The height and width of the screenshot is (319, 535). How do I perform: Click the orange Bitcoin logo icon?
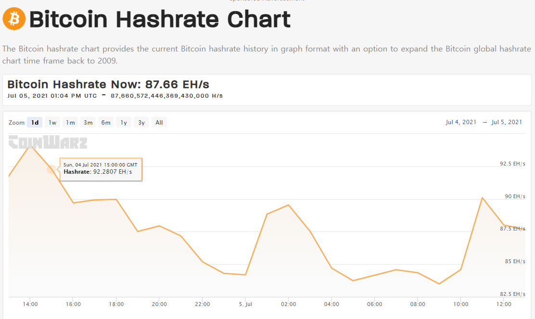point(14,19)
